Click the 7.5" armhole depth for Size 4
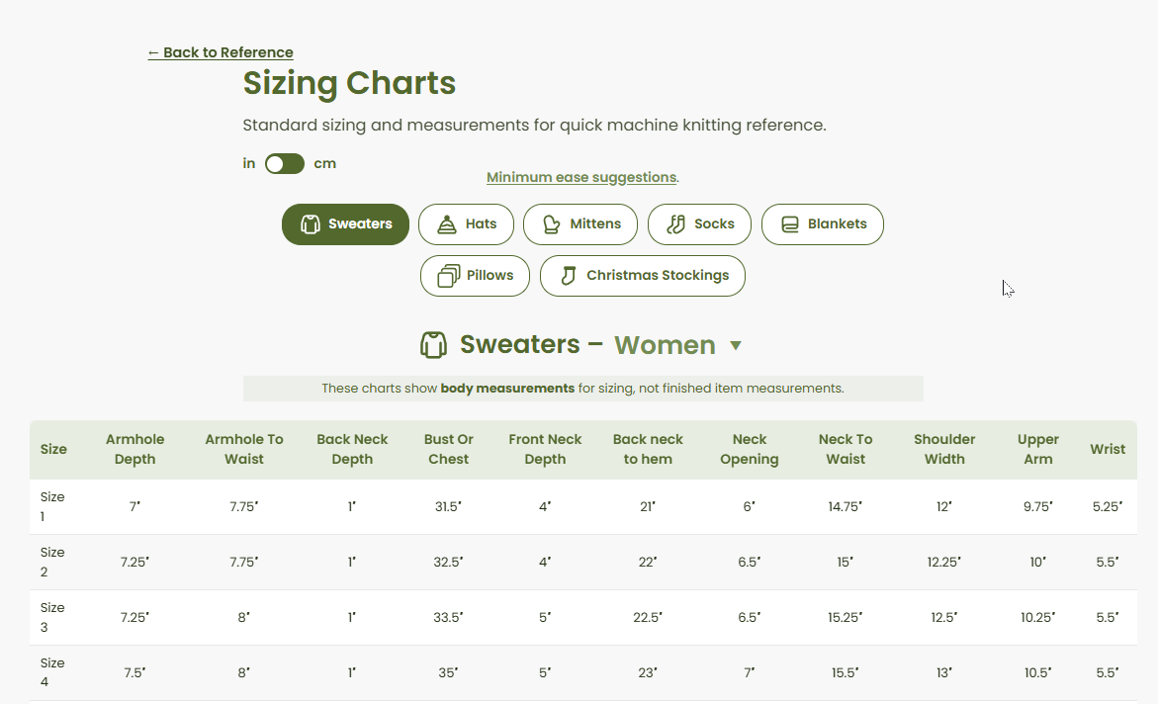The height and width of the screenshot is (704, 1158). 134,673
